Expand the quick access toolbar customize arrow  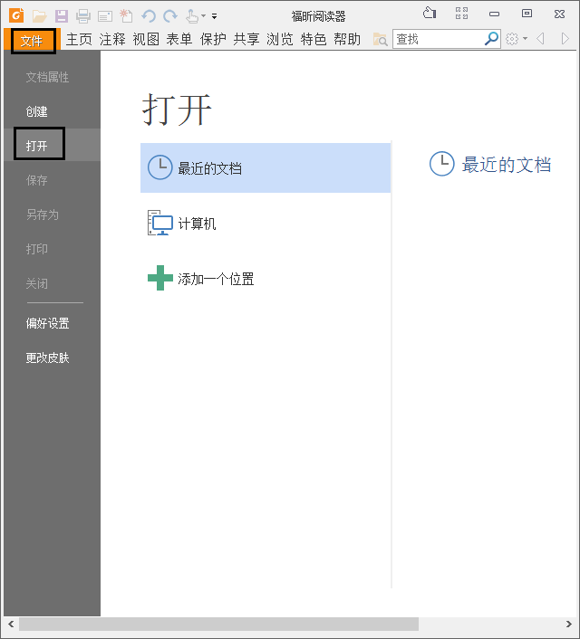(215, 16)
